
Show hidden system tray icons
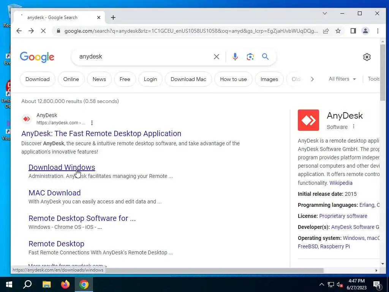click(321, 284)
